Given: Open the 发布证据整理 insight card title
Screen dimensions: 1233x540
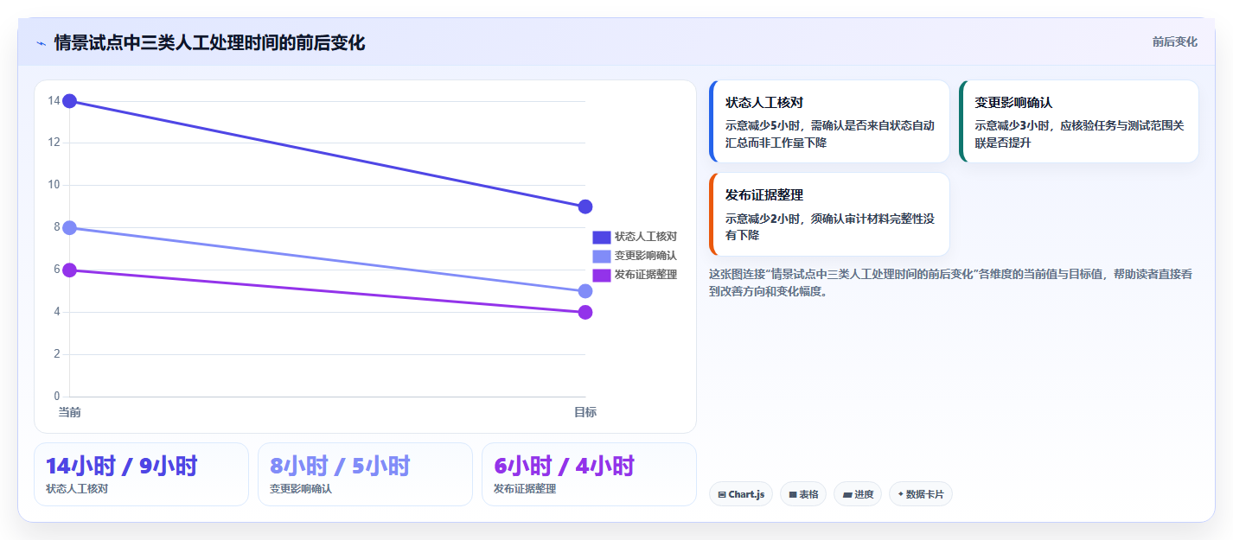Looking at the screenshot, I should 764,195.
